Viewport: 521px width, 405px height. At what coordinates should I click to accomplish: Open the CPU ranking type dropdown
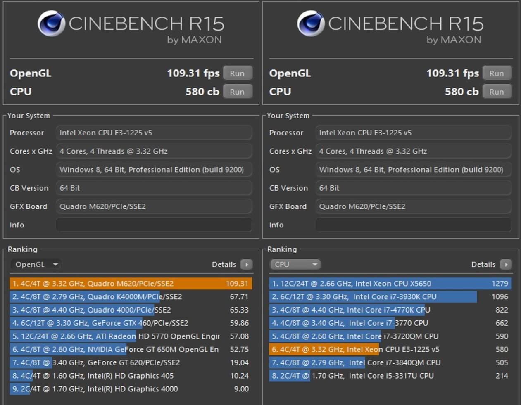[295, 264]
